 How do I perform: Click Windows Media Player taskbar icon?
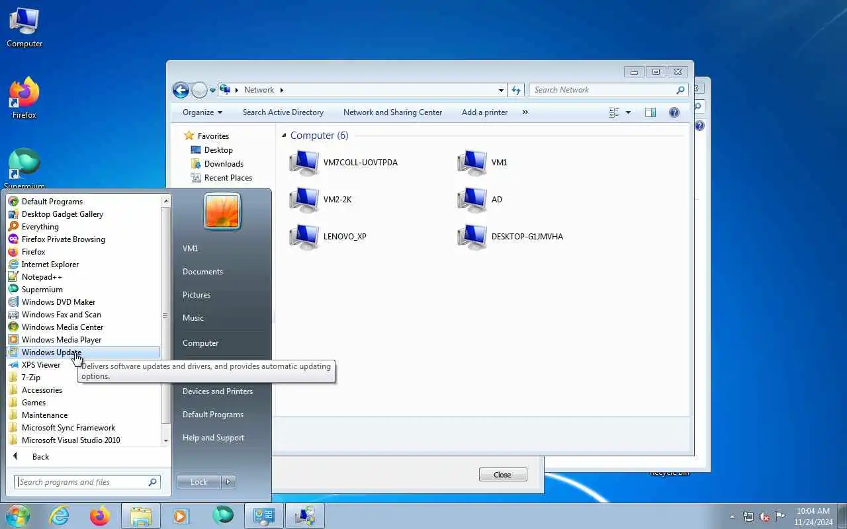tap(181, 516)
